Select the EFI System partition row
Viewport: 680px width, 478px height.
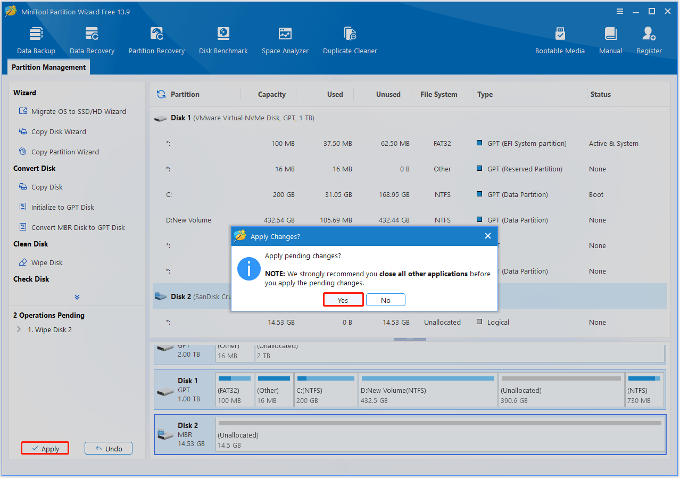(x=410, y=143)
